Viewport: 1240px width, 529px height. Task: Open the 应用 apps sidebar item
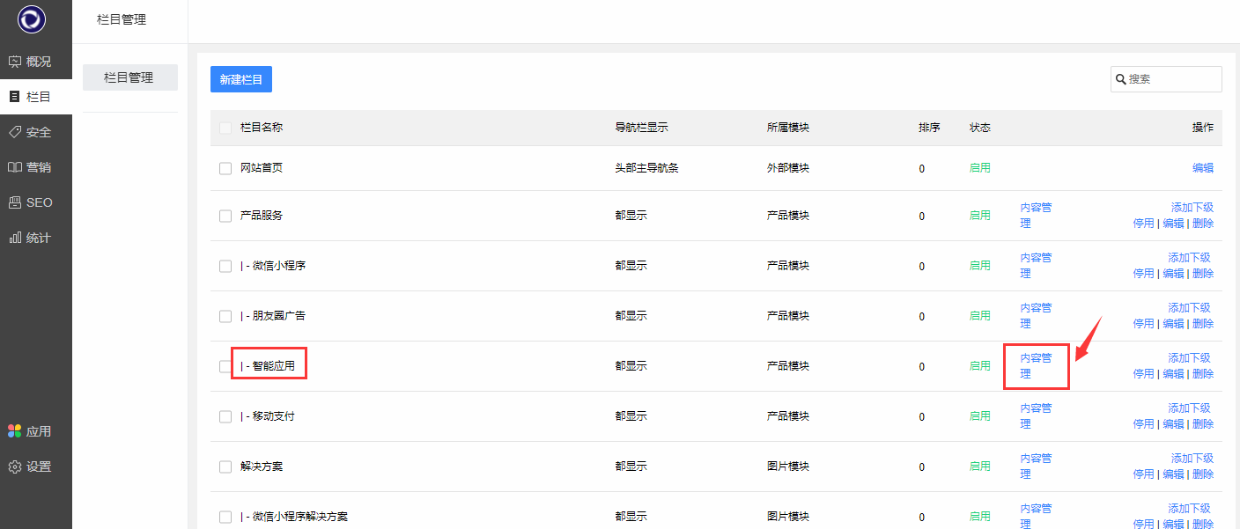[35, 431]
